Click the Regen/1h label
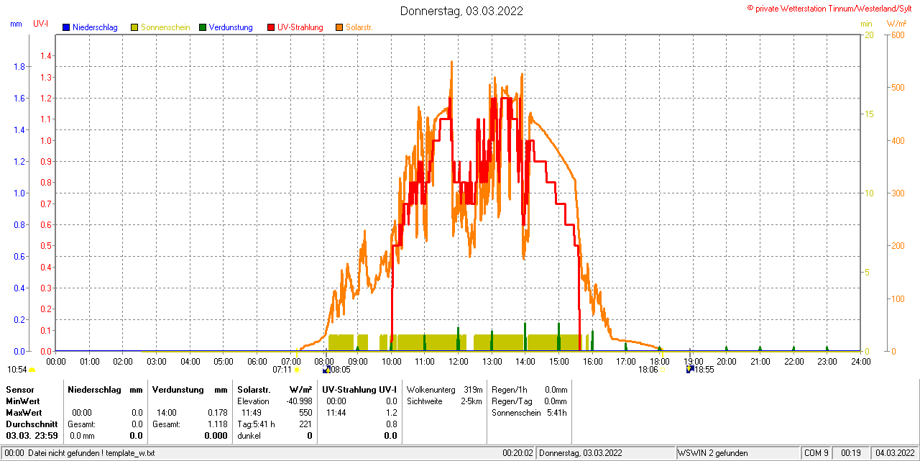The height and width of the screenshot is (461, 920). click(x=510, y=389)
